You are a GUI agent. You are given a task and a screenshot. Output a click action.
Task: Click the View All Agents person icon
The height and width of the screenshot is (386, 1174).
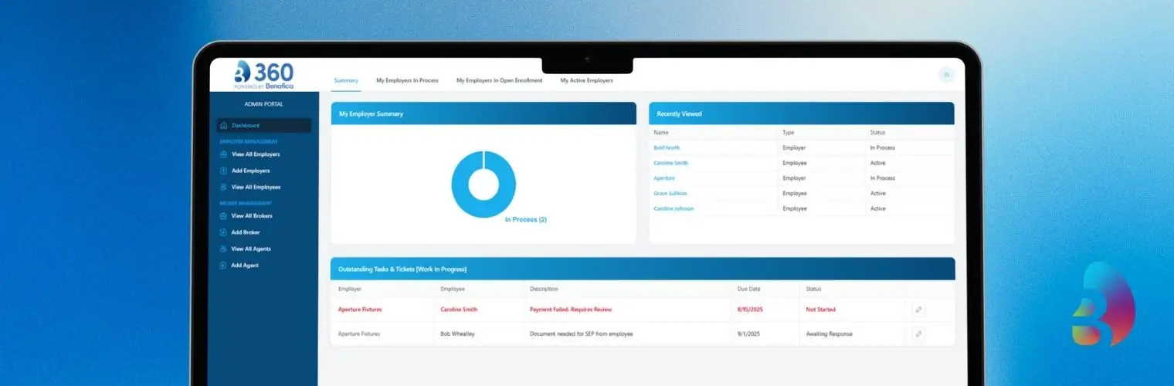click(x=223, y=249)
